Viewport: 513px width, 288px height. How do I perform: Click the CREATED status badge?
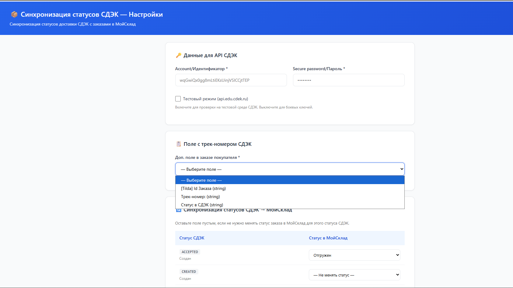[x=189, y=272]
